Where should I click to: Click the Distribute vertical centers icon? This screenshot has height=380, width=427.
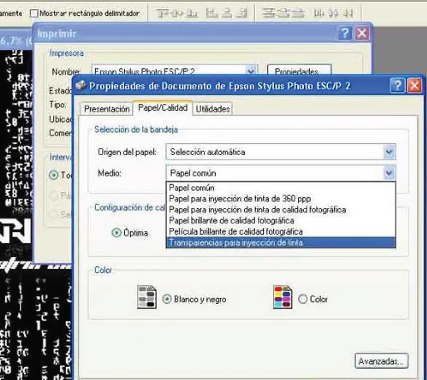[283, 13]
